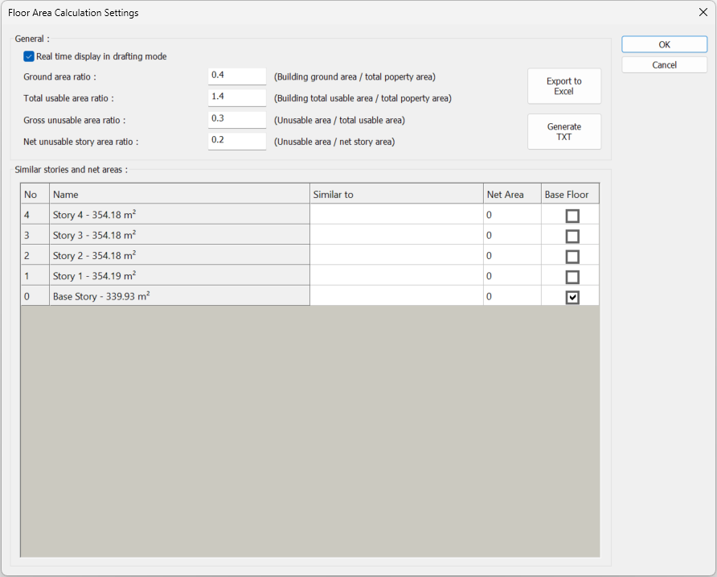Click the Net unusable story area ratio field

pyautogui.click(x=236, y=141)
